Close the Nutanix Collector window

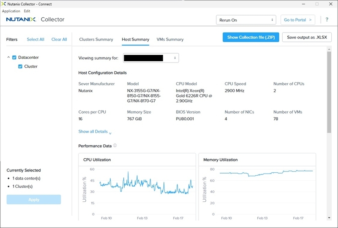(331, 4)
